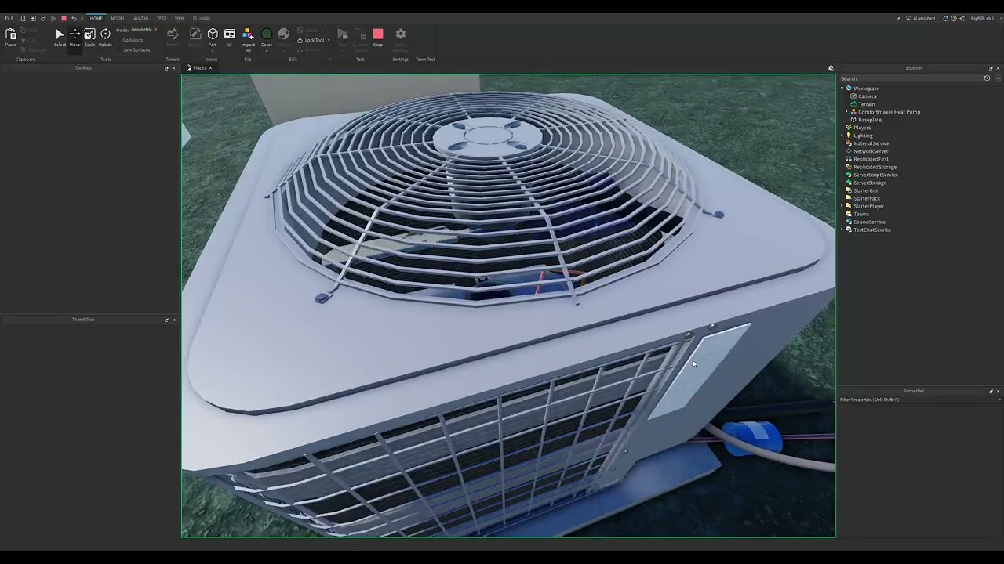Viewport: 1004px width, 564px height.
Task: Select Players service in Explorer
Action: tap(862, 128)
